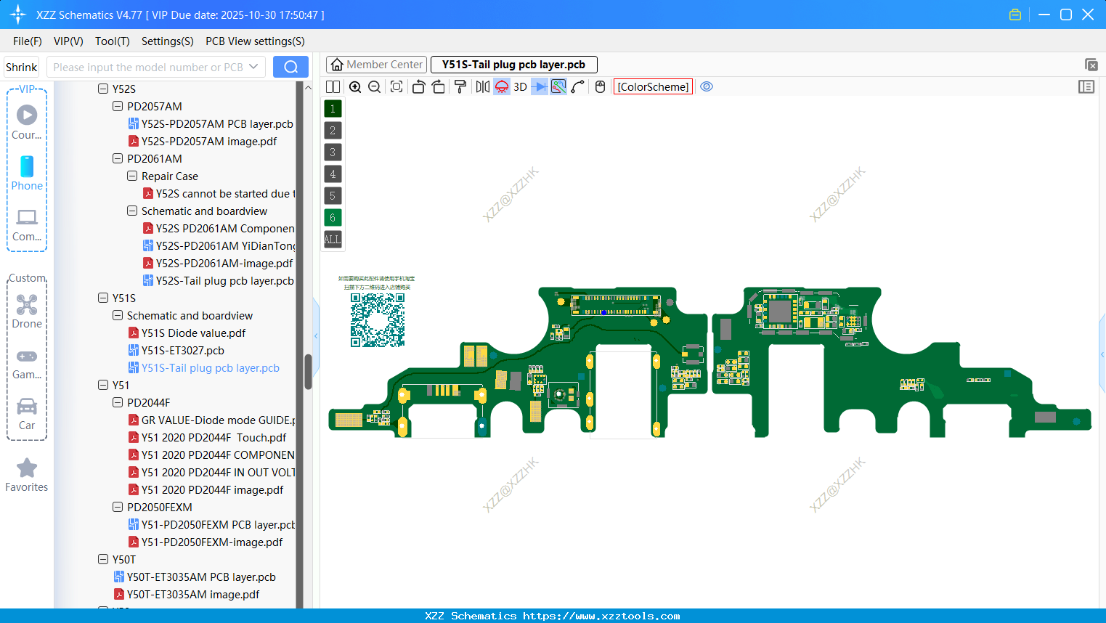Toggle the eye visibility icon near ColorScheme
Screen dimensions: 1106x623
click(x=707, y=86)
